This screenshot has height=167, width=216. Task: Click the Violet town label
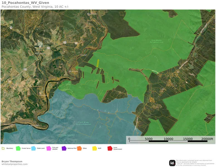point(84,55)
